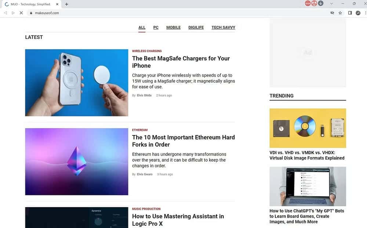The height and width of the screenshot is (228, 367).
Task: Open The Best MagSafe Chargers article headline
Action: pyautogui.click(x=181, y=62)
